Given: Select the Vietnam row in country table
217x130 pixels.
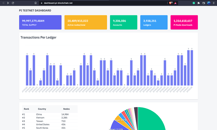Looking at the screenshot, I should (x=50, y=118).
